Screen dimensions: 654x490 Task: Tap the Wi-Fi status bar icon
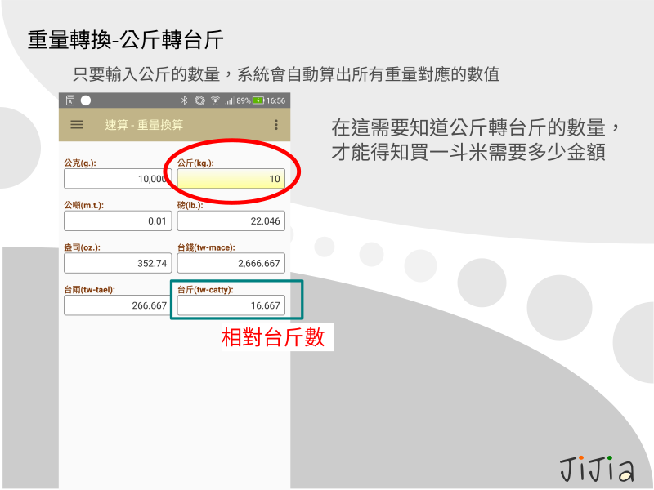coord(215,100)
